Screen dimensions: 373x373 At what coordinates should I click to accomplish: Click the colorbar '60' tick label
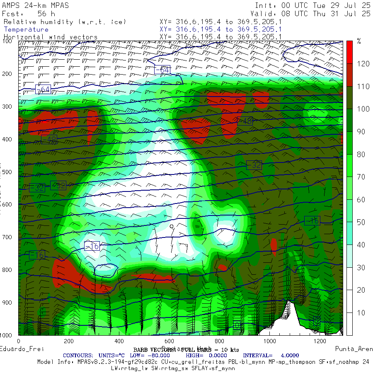(361, 200)
